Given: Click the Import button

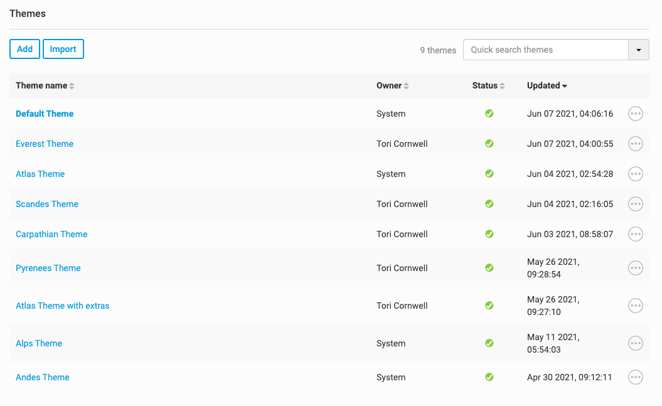Looking at the screenshot, I should (63, 49).
